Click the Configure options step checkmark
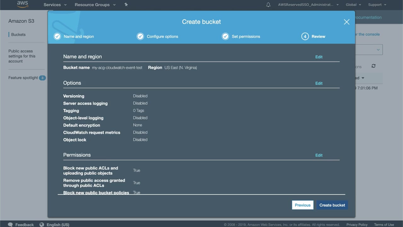 [140, 36]
